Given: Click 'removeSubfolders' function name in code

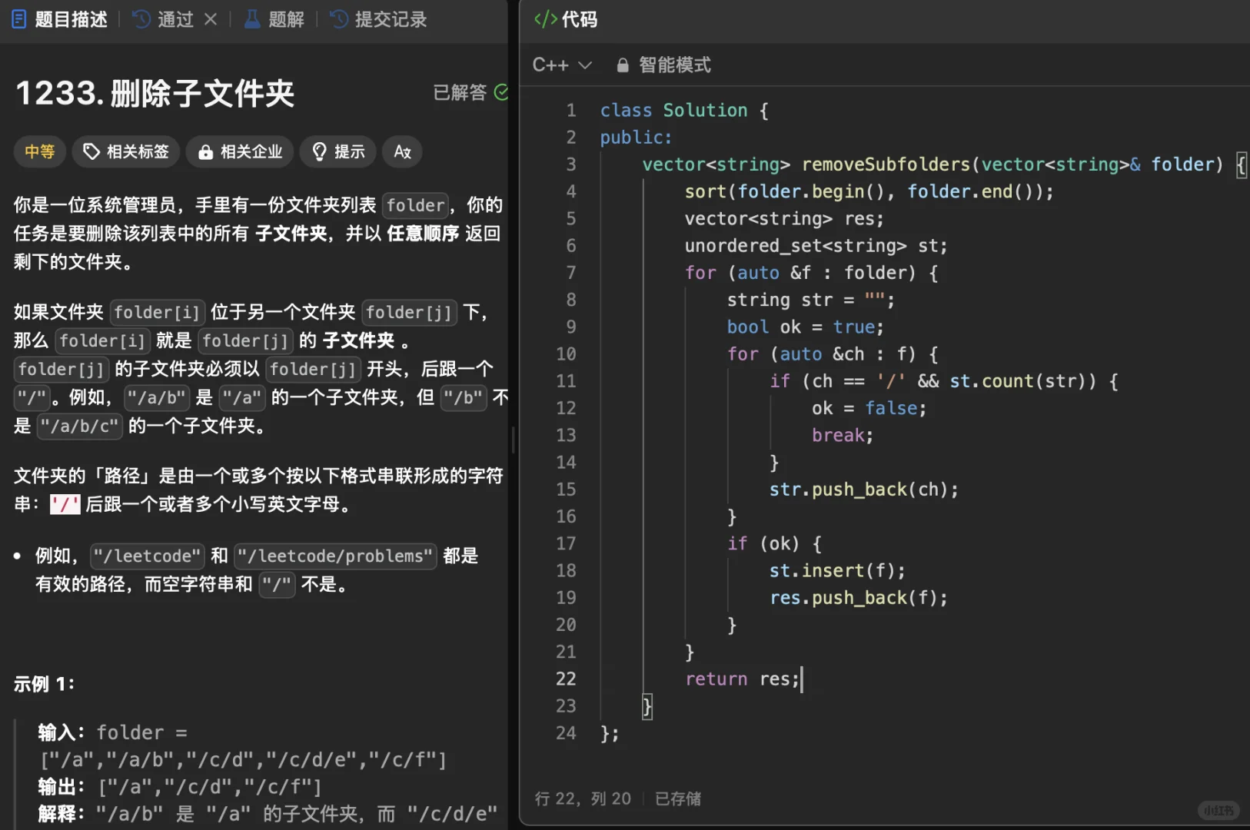Looking at the screenshot, I should click(x=886, y=164).
